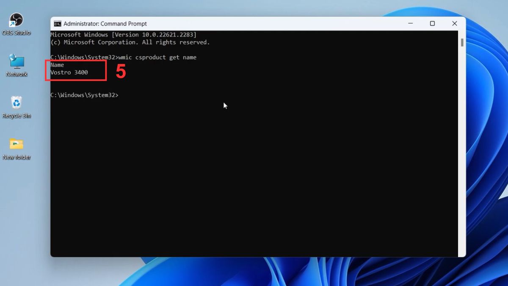Click the Name column header in the output

[57, 64]
